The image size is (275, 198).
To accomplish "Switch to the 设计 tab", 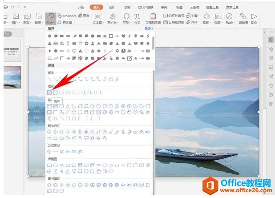I will pyautogui.click(x=112, y=7).
